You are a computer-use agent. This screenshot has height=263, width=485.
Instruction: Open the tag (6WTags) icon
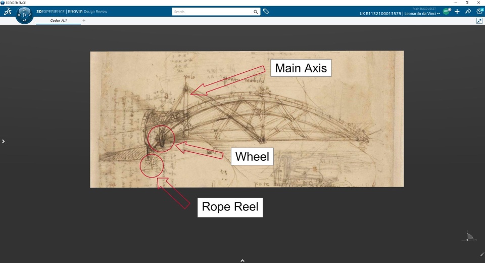click(266, 12)
